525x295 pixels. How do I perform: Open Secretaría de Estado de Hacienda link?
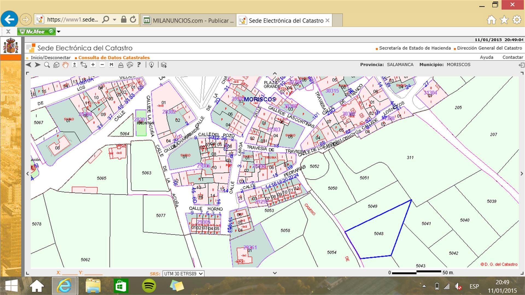pyautogui.click(x=415, y=48)
